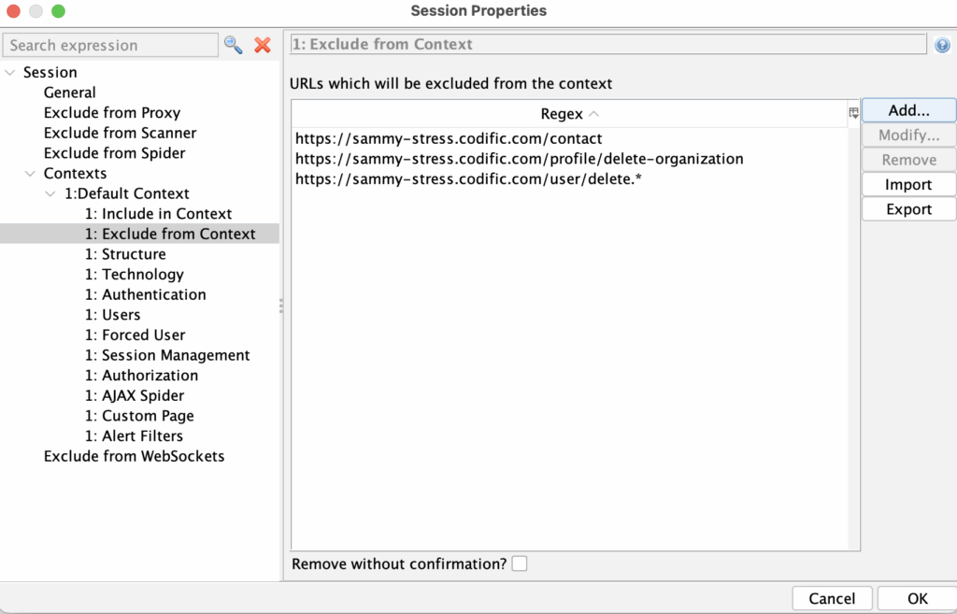Screen dimensions: 957x614
Task: Open the Exclude from WebSockets section
Action: coord(134,456)
